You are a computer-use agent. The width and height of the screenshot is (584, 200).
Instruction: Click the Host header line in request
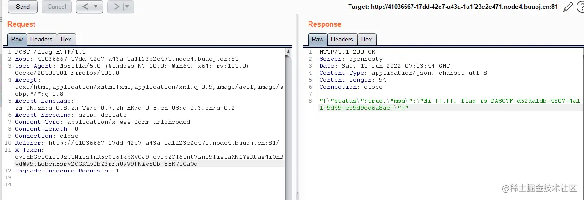[127, 59]
